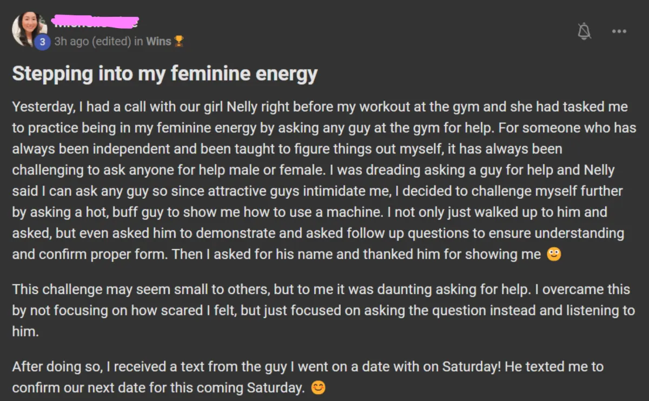Click "Nelly" in the post's first line

pos(242,106)
